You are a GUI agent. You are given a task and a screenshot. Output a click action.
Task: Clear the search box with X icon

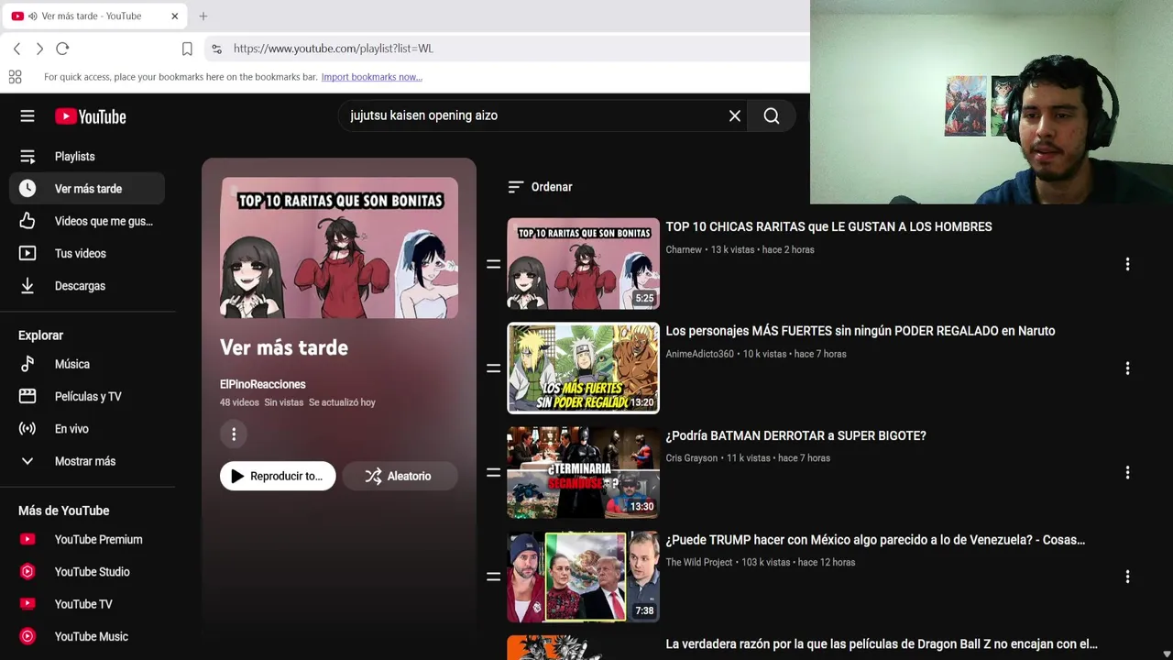(x=735, y=115)
